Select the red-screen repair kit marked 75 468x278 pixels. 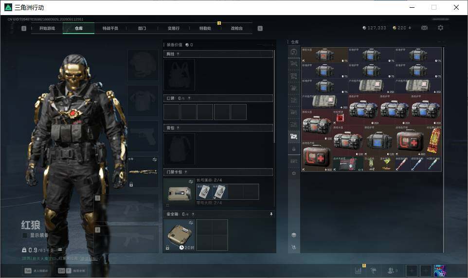tap(325, 55)
